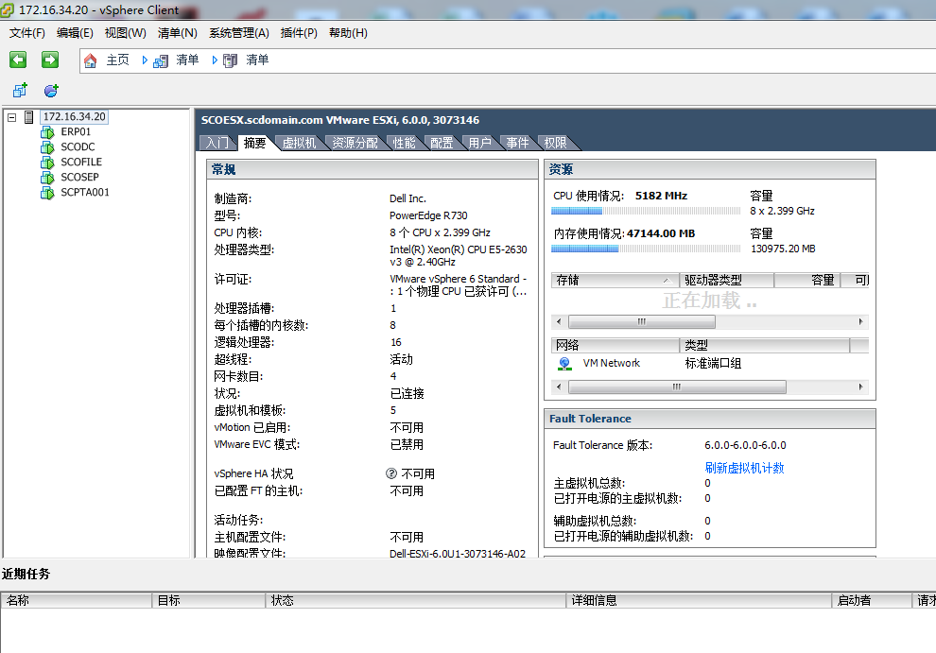Select the 摘要 tab
This screenshot has height=653, width=936.
tap(255, 143)
